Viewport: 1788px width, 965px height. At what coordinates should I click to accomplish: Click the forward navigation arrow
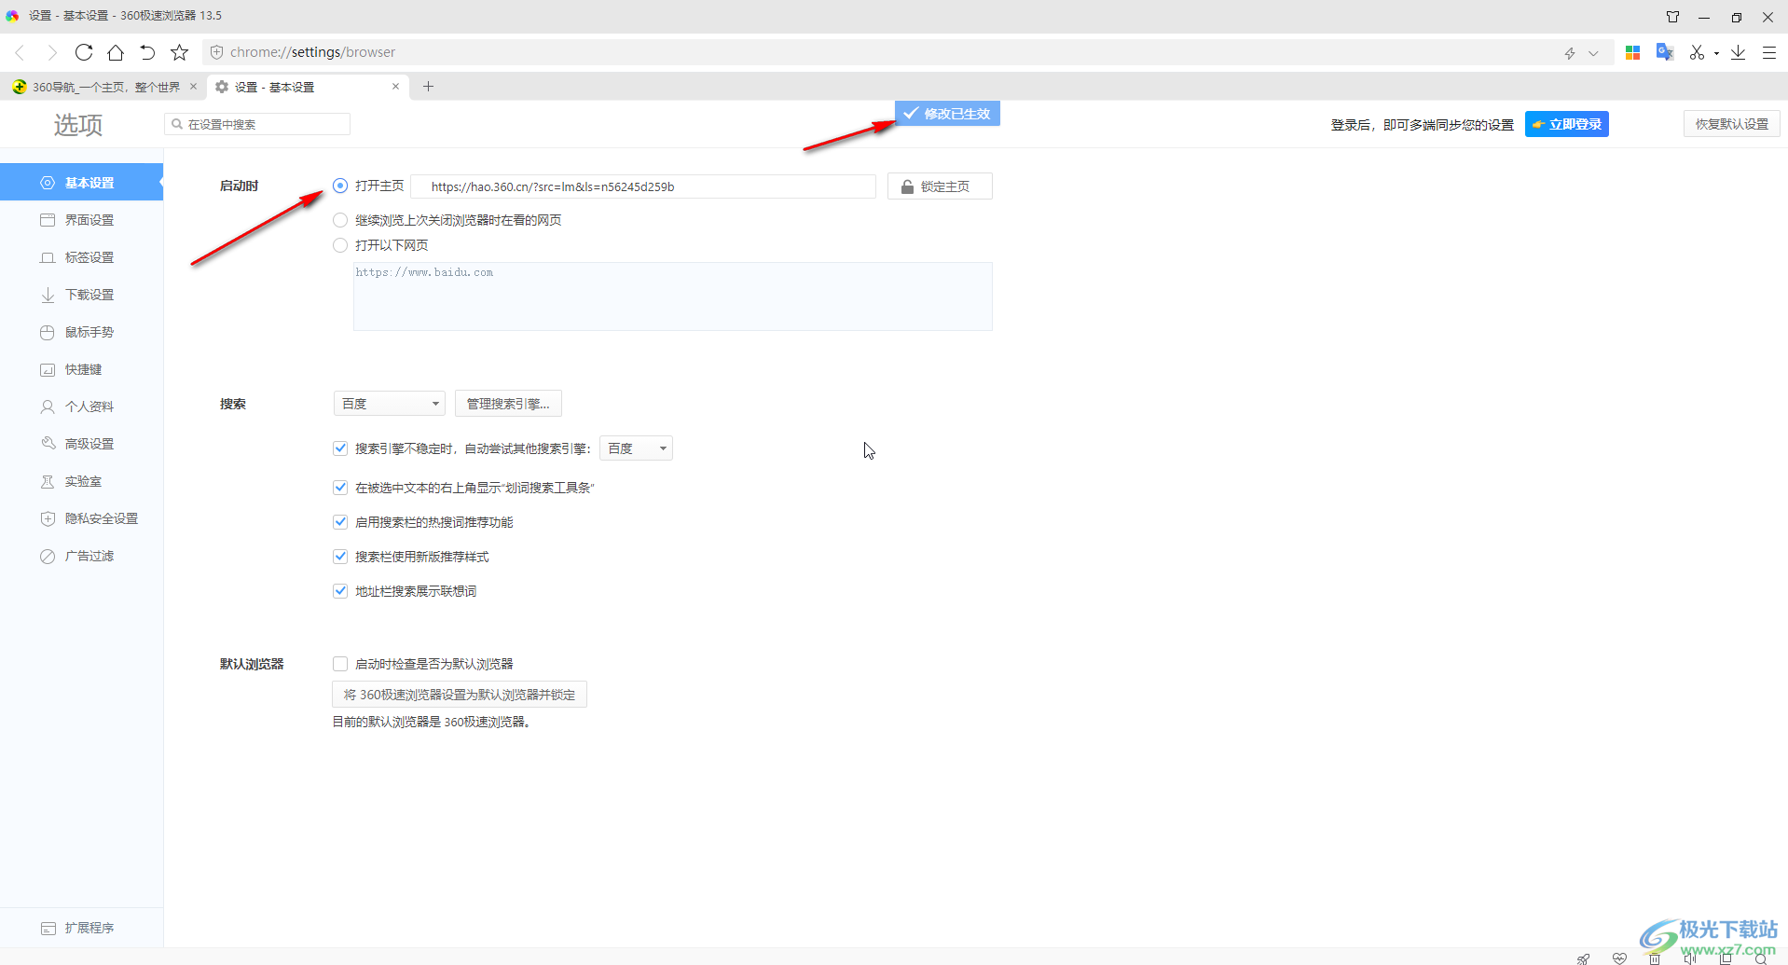(52, 52)
